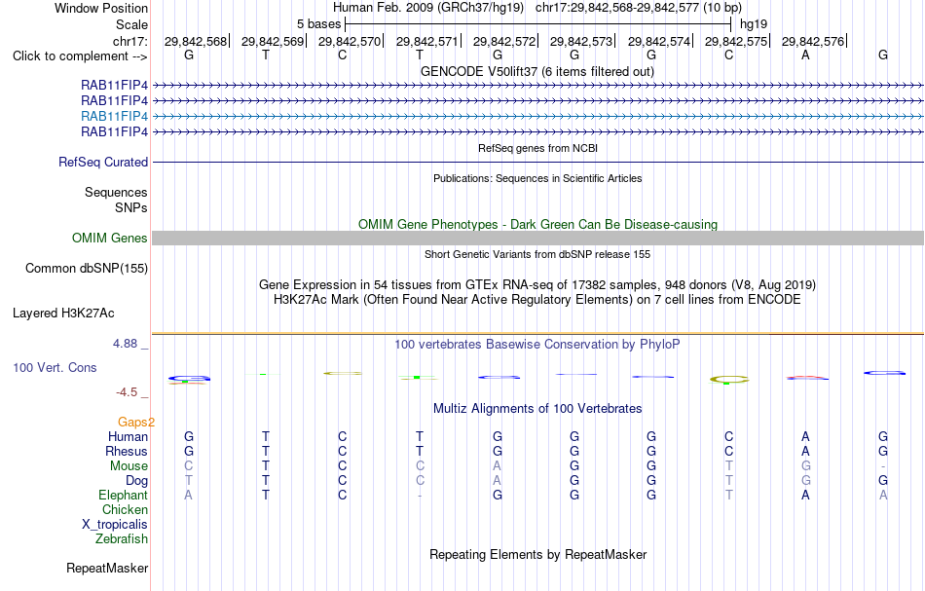Viewport: 925px width, 591px height.
Task: Click the RefSeq Curated track label
Action: point(103,162)
